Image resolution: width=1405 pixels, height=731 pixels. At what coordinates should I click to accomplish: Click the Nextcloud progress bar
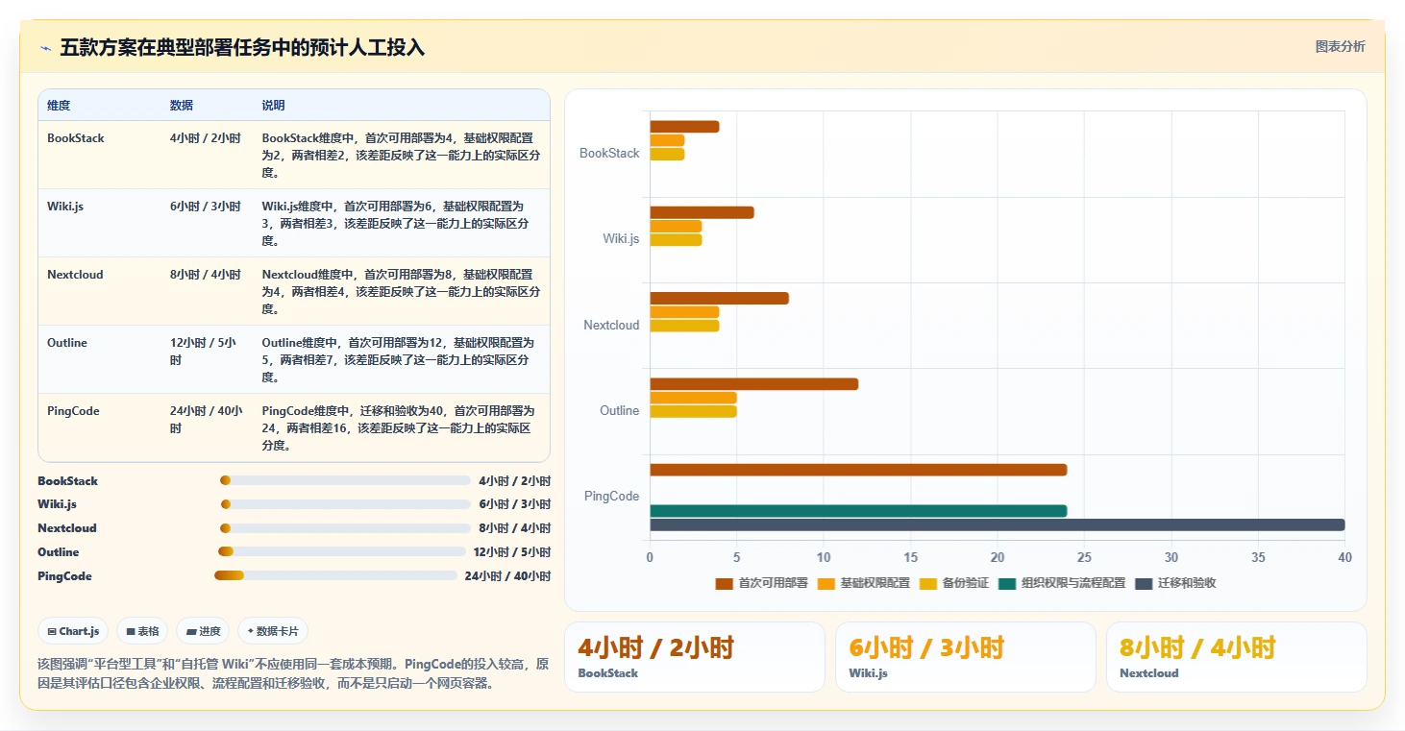345,527
